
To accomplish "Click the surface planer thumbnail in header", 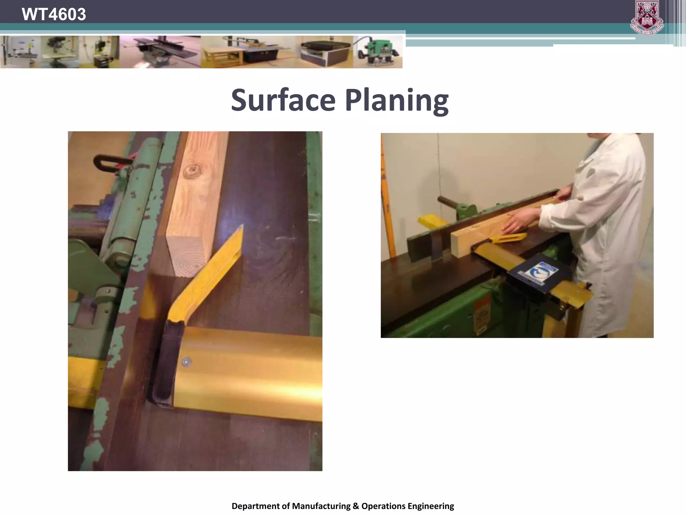I will (160, 52).
